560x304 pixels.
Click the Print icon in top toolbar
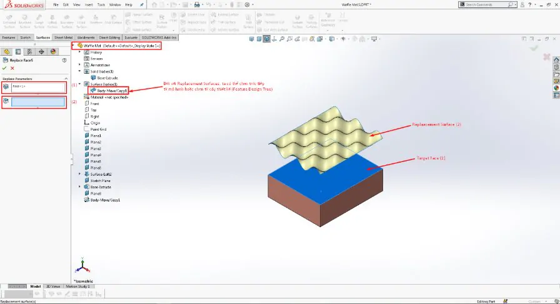click(196, 4)
